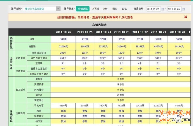Switch to the 上新 tab
The width and height of the screenshot is (193, 126).
point(105,9)
